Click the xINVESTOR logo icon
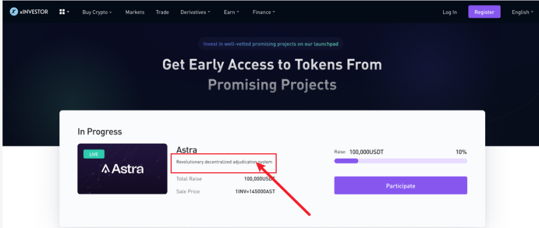This screenshot has width=539, height=228. click(x=14, y=12)
